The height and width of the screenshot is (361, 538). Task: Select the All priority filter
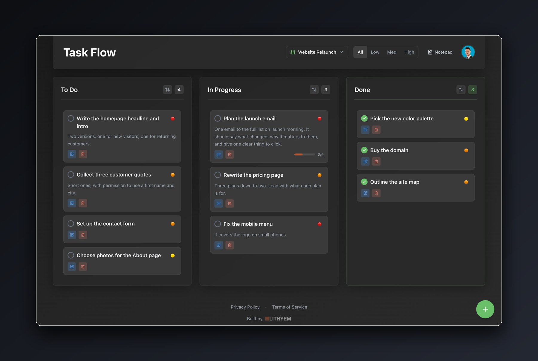(x=360, y=52)
